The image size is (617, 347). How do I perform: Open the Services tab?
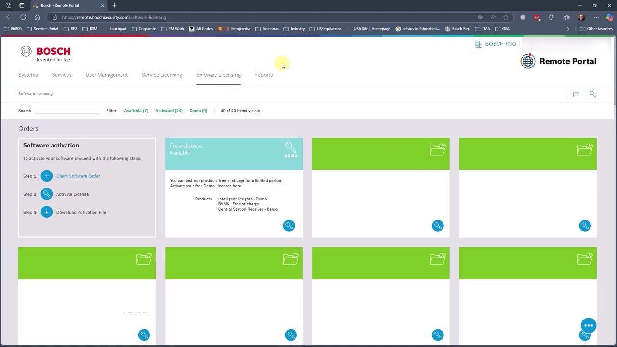[62, 75]
